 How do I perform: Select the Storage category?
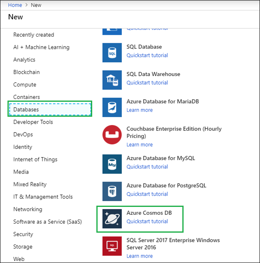tap(23, 247)
